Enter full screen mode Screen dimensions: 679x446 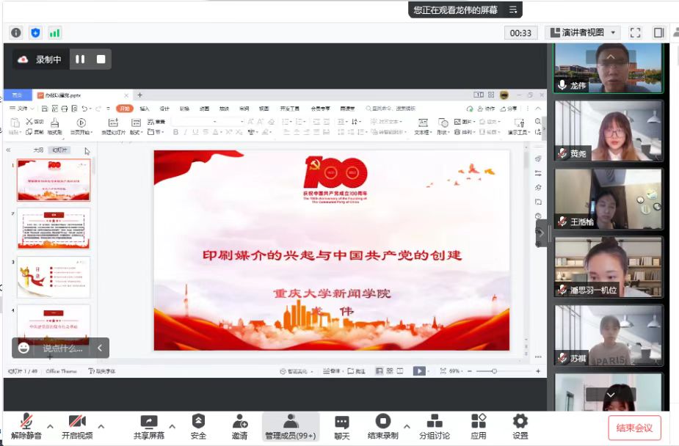coord(636,32)
